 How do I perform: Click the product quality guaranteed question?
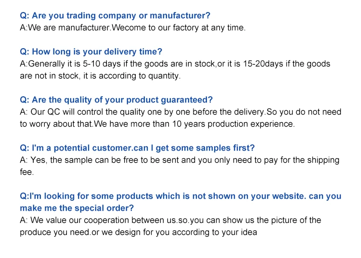coord(116,100)
